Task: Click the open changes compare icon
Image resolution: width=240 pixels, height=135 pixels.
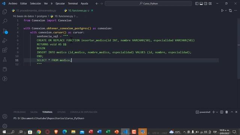Action: point(230,10)
